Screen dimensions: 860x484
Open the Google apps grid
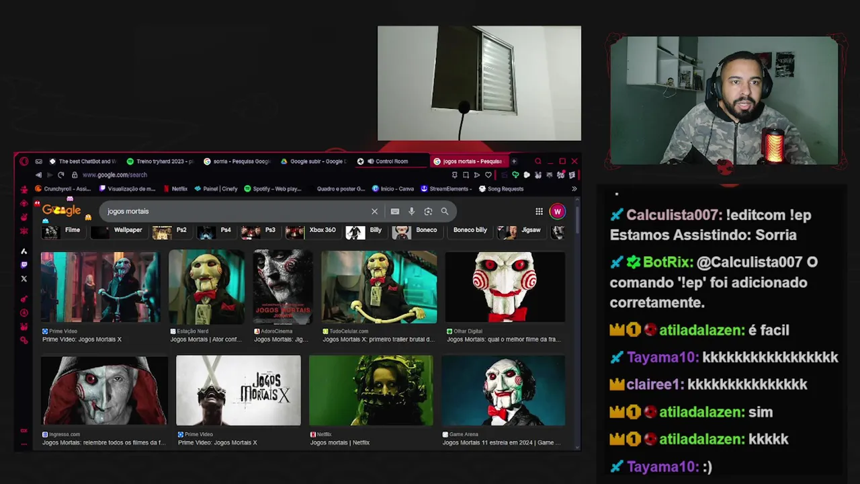point(539,212)
